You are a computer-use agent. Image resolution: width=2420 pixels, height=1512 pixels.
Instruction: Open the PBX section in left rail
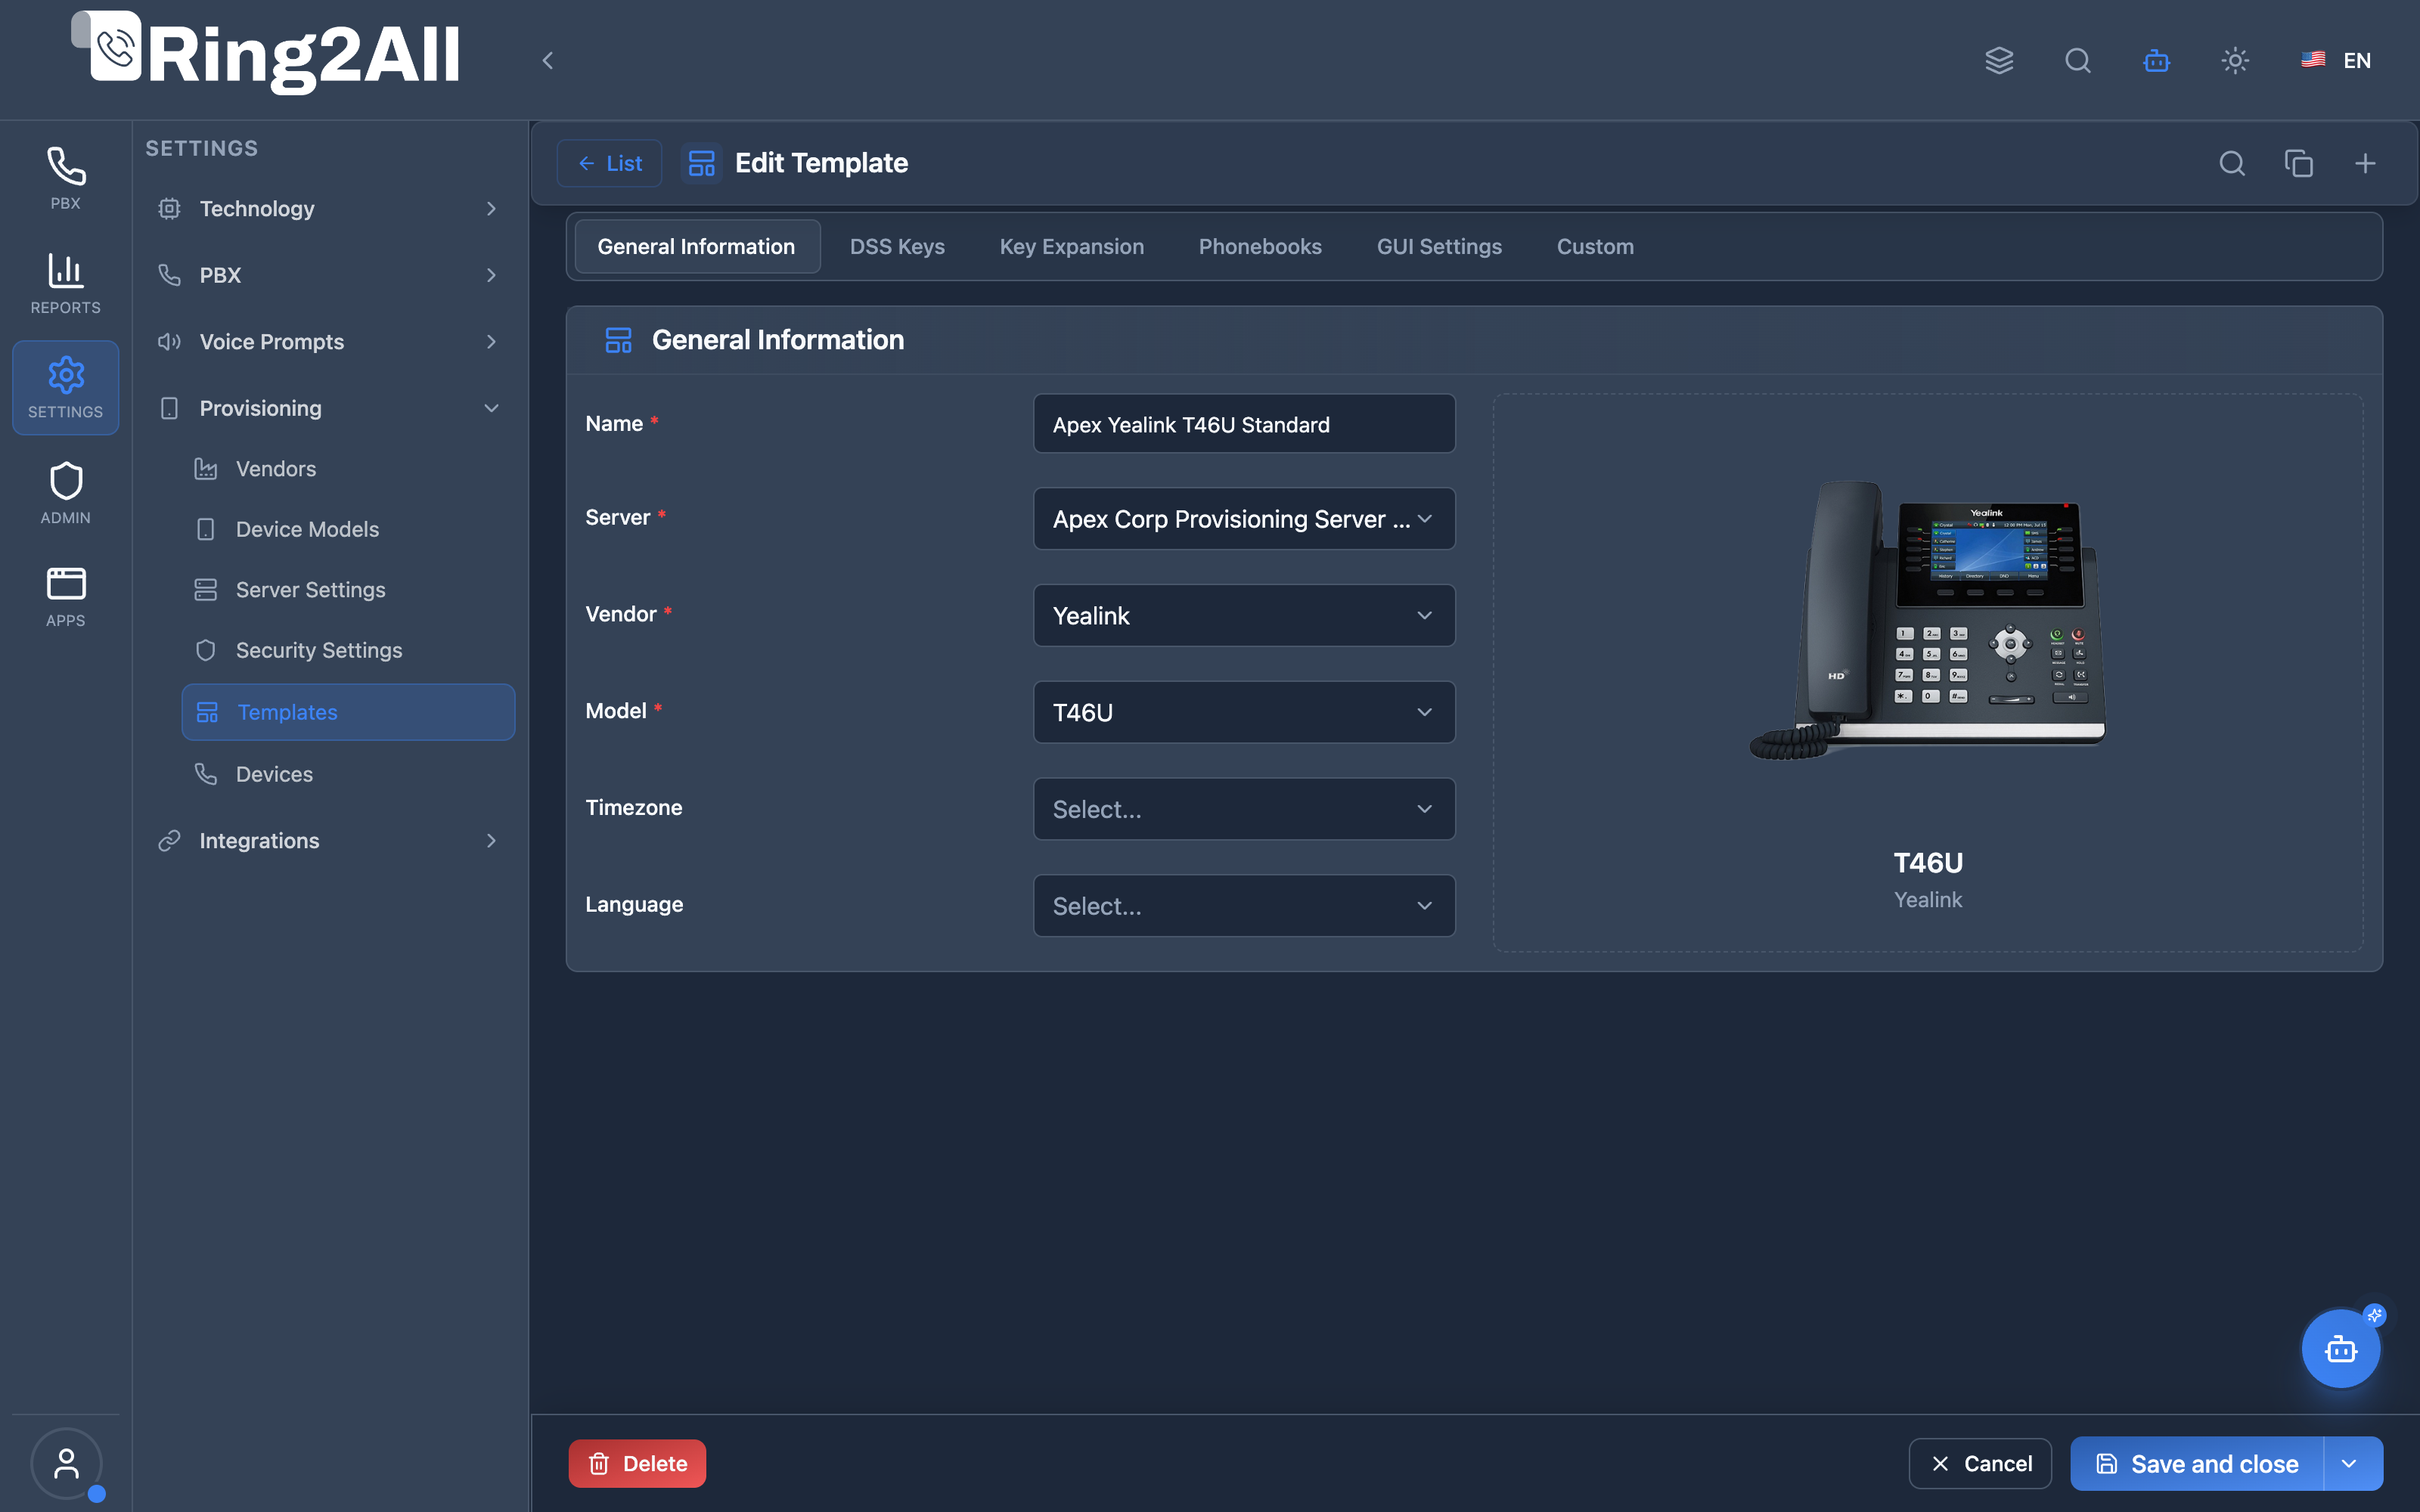click(x=65, y=178)
